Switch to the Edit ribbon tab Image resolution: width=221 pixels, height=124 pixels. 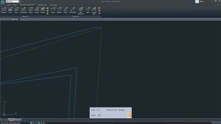(x=15, y=5)
